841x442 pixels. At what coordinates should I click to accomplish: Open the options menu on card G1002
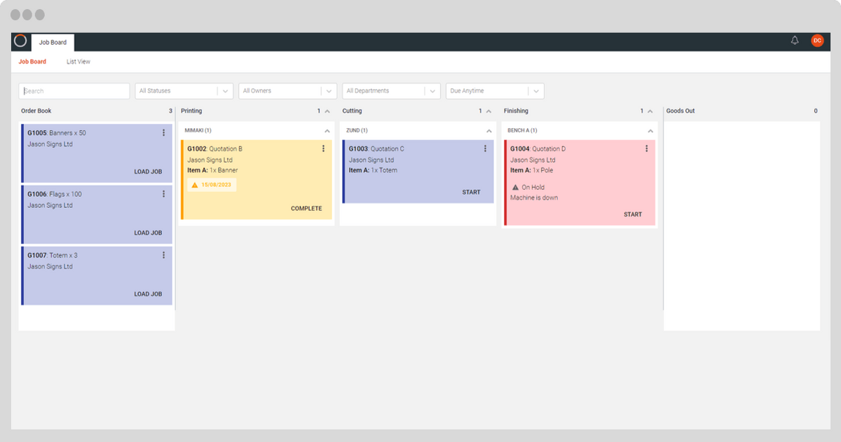[x=323, y=148]
